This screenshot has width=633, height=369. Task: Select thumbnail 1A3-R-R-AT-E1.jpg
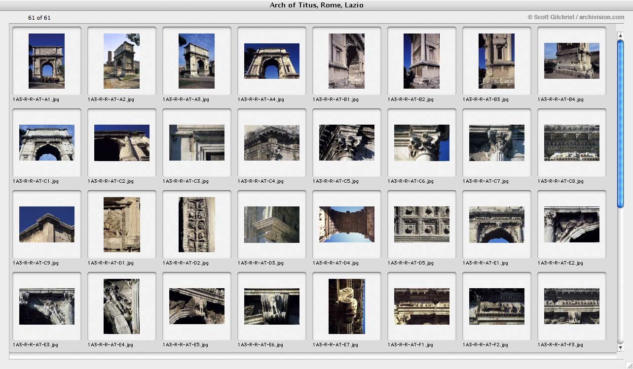point(497,225)
